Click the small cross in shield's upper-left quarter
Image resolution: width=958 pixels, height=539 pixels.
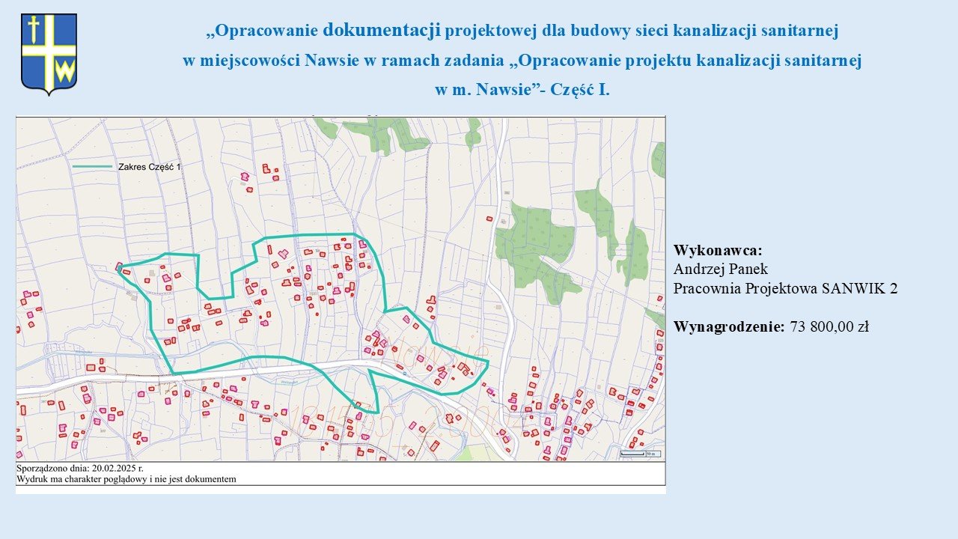tap(33, 31)
